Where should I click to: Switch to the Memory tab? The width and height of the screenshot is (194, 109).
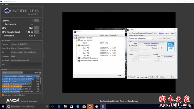click(x=149, y=33)
